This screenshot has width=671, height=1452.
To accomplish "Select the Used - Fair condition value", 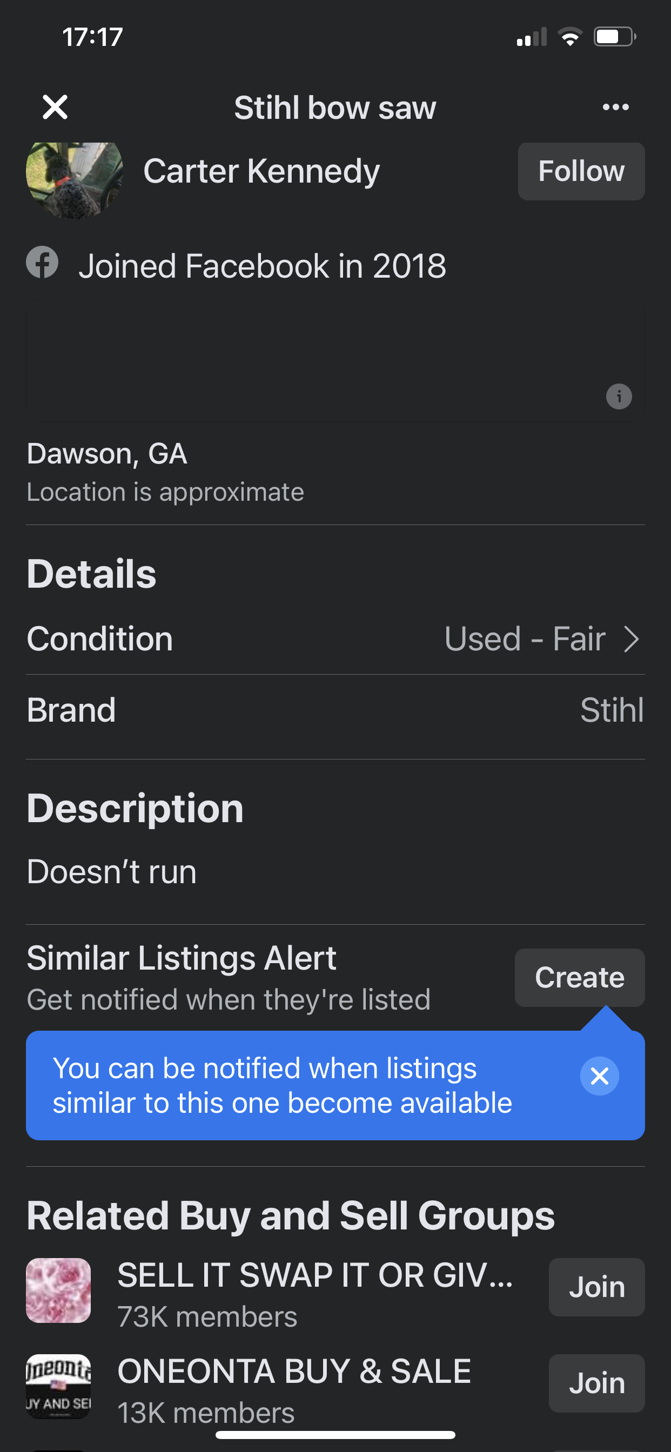I will pyautogui.click(x=525, y=639).
